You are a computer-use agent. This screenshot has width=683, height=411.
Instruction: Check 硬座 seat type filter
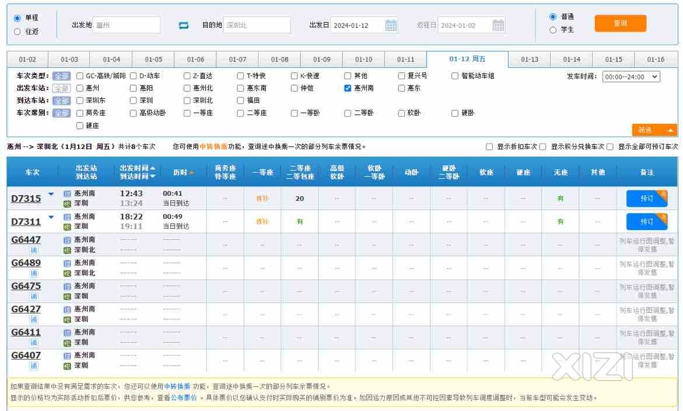click(x=80, y=126)
